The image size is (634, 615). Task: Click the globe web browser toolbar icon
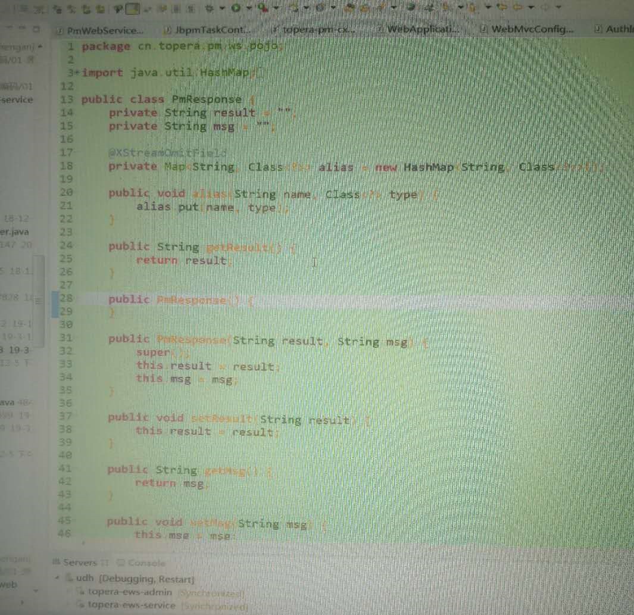click(x=411, y=7)
